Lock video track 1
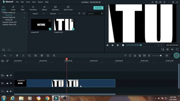The height and width of the screenshot is (101, 180). tap(7, 83)
